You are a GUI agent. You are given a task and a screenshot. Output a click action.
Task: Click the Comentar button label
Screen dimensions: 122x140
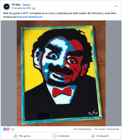tap(64, 136)
